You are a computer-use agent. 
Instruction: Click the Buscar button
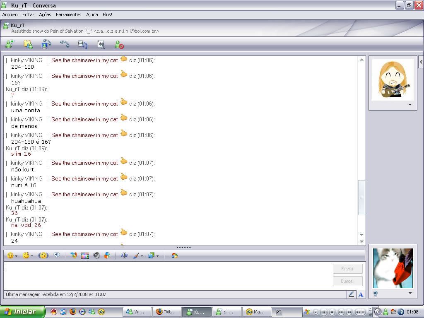[x=347, y=281]
